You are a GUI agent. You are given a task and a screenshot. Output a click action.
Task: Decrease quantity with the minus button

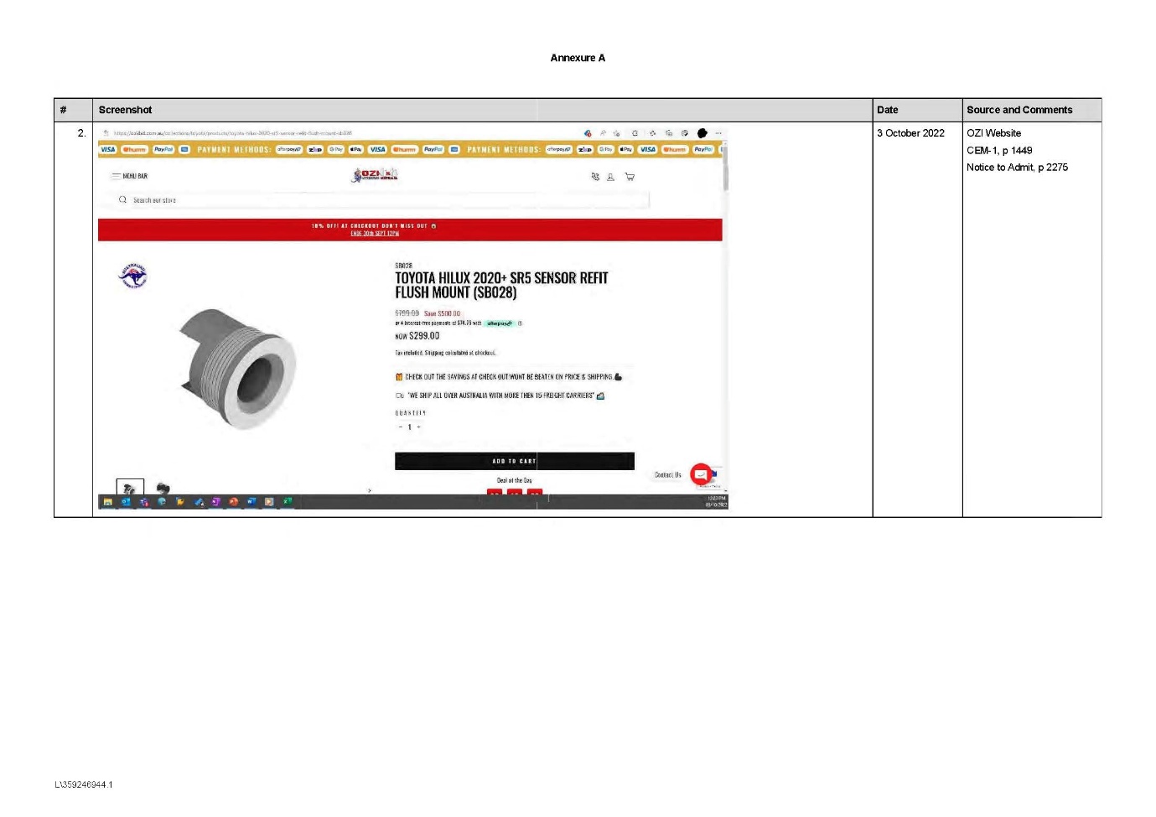click(x=400, y=427)
